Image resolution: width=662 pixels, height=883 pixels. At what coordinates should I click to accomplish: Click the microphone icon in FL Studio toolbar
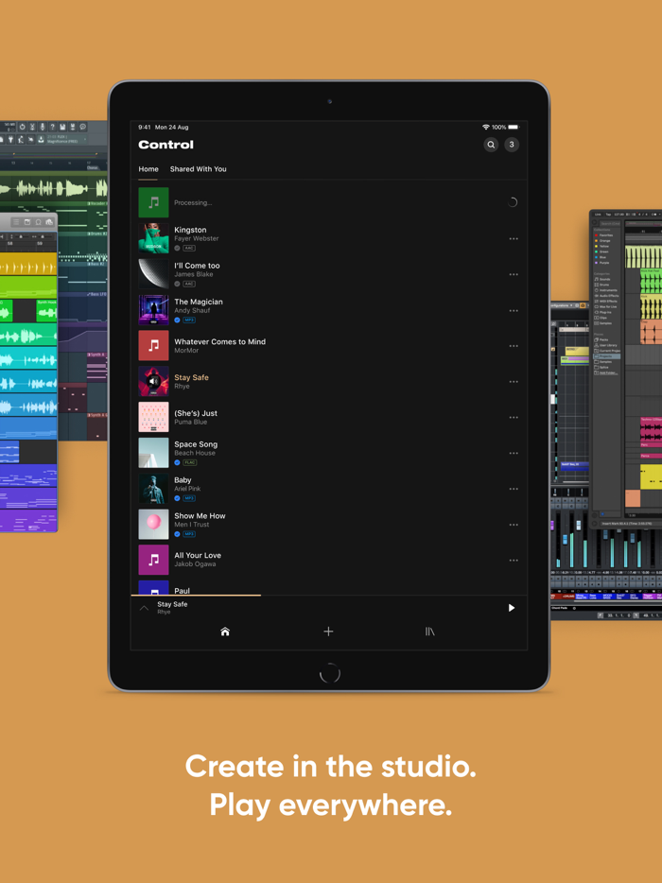click(x=43, y=127)
